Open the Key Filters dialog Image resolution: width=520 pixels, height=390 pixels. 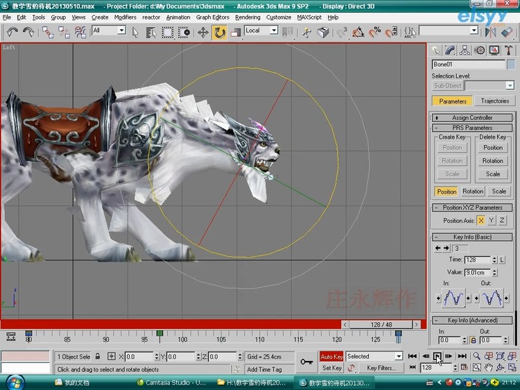(x=381, y=368)
